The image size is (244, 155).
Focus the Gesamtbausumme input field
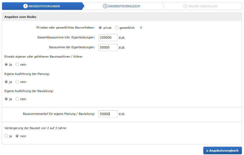tap(108, 38)
